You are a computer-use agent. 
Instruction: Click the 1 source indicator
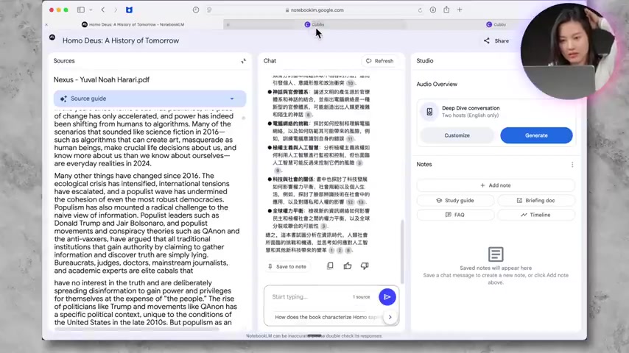pyautogui.click(x=361, y=297)
